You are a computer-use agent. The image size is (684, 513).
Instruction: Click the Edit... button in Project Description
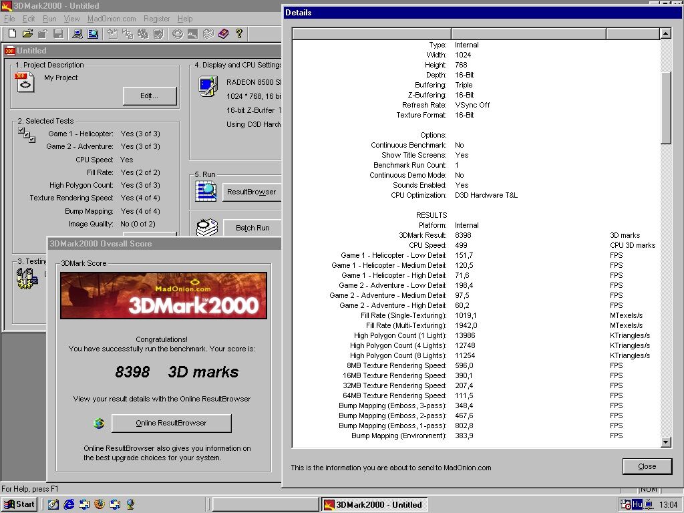(150, 96)
